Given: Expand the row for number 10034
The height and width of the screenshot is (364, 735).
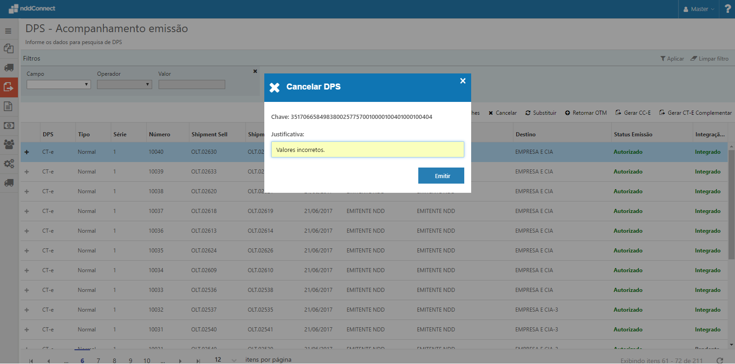Looking at the screenshot, I should point(27,270).
